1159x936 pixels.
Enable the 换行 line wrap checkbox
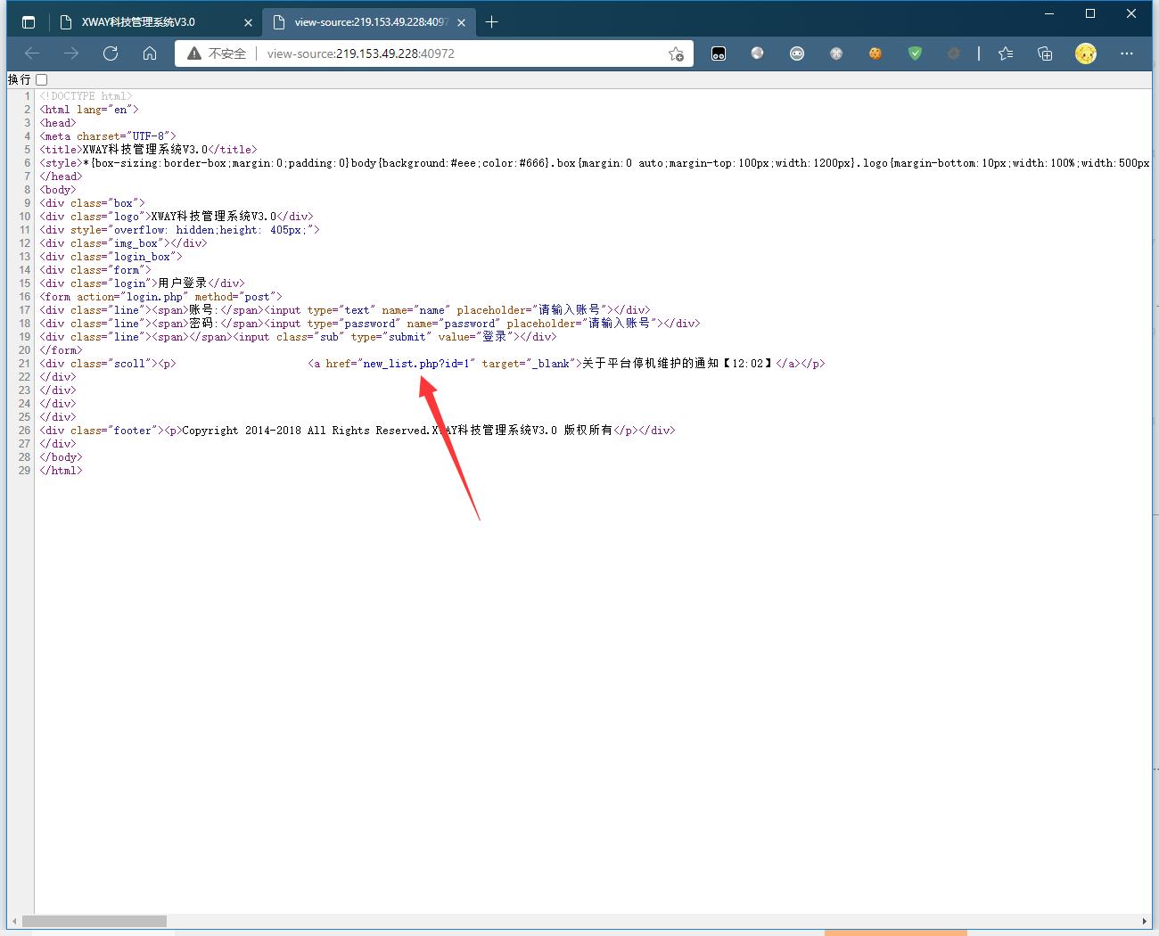[x=42, y=79]
